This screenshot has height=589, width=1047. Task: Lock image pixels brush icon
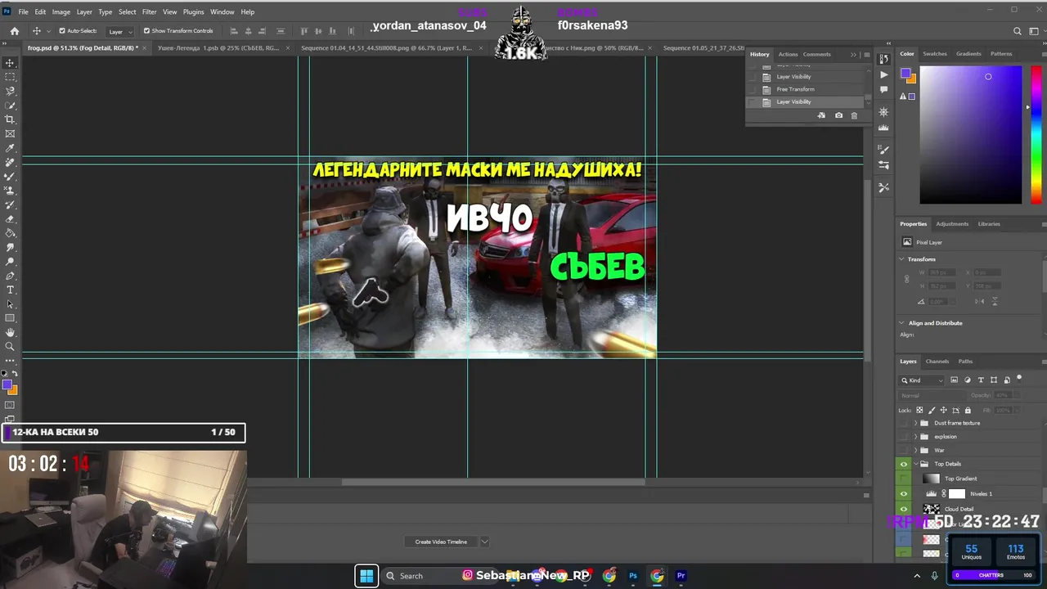coord(932,410)
